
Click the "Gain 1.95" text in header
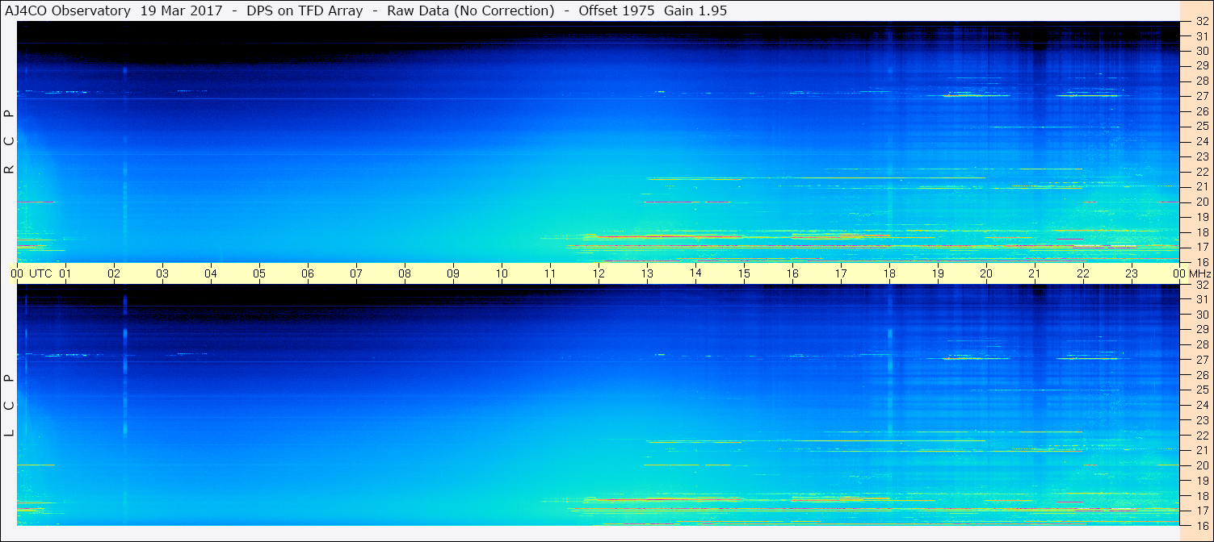click(695, 11)
